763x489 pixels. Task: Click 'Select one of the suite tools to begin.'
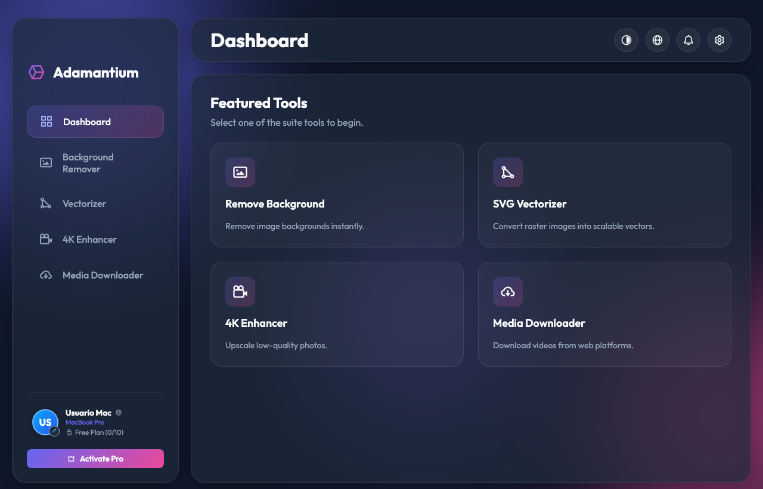point(287,123)
